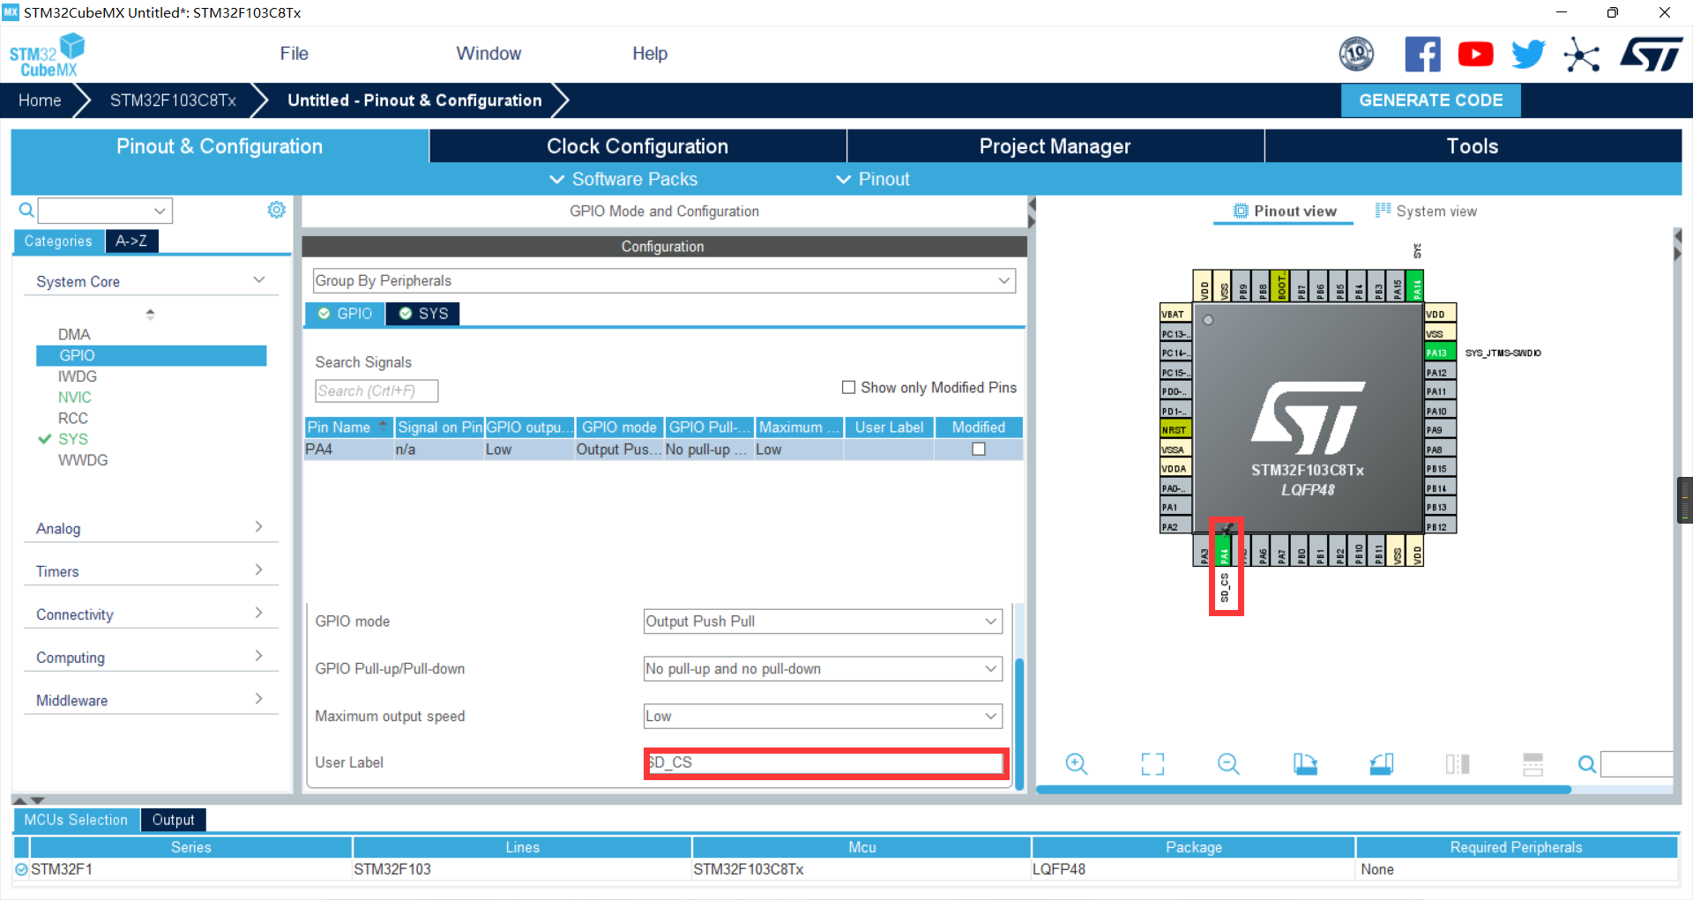This screenshot has width=1693, height=900.
Task: Open the Facebook link icon
Action: tap(1422, 55)
